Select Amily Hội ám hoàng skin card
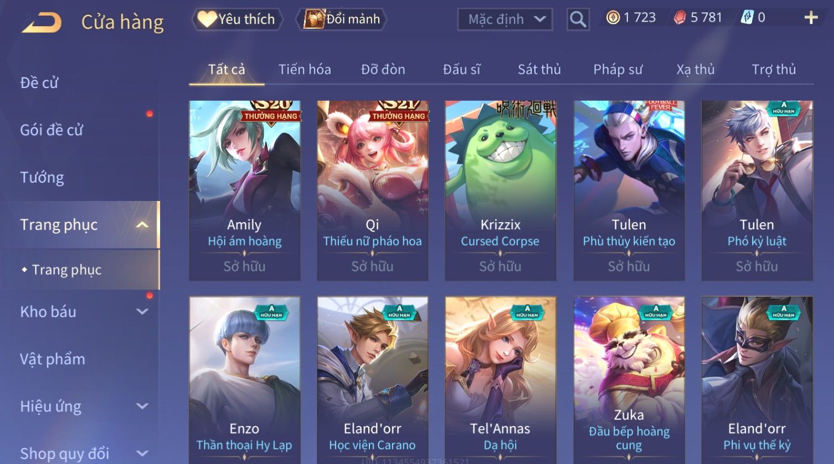 tap(245, 190)
